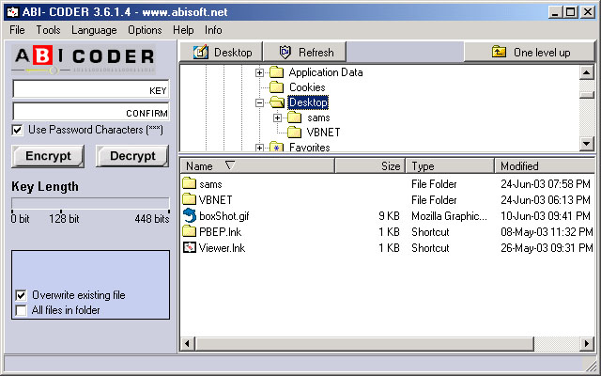
Task: Click file list horizontal scroll left arrow
Action: click(188, 343)
